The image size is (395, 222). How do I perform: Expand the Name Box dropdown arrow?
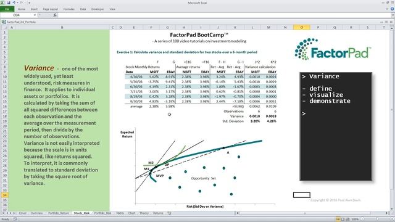35,15
